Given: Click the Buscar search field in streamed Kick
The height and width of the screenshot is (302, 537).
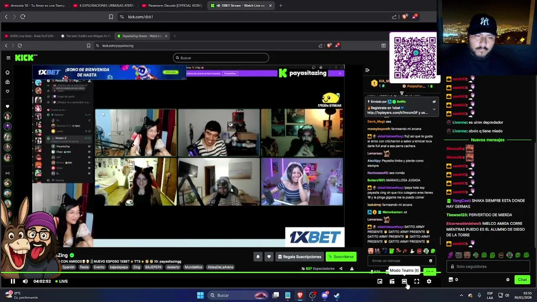Looking at the screenshot, I should pyautogui.click(x=221, y=58).
